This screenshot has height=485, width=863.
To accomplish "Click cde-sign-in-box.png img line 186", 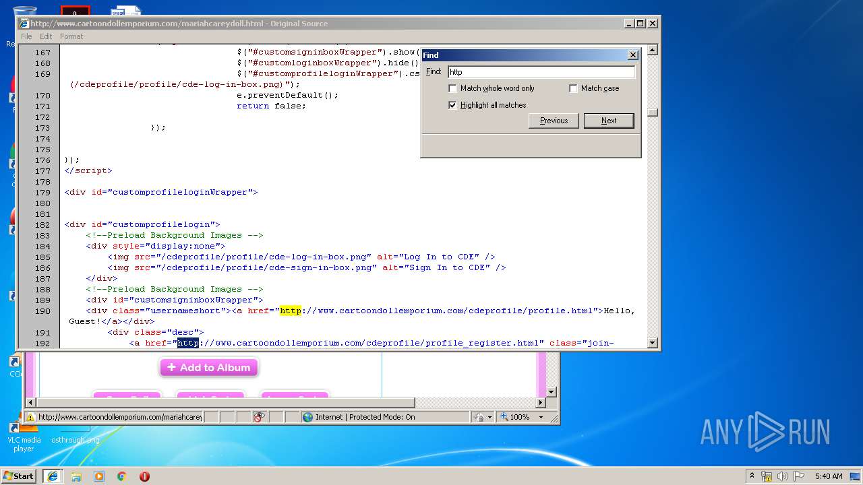I will click(307, 267).
